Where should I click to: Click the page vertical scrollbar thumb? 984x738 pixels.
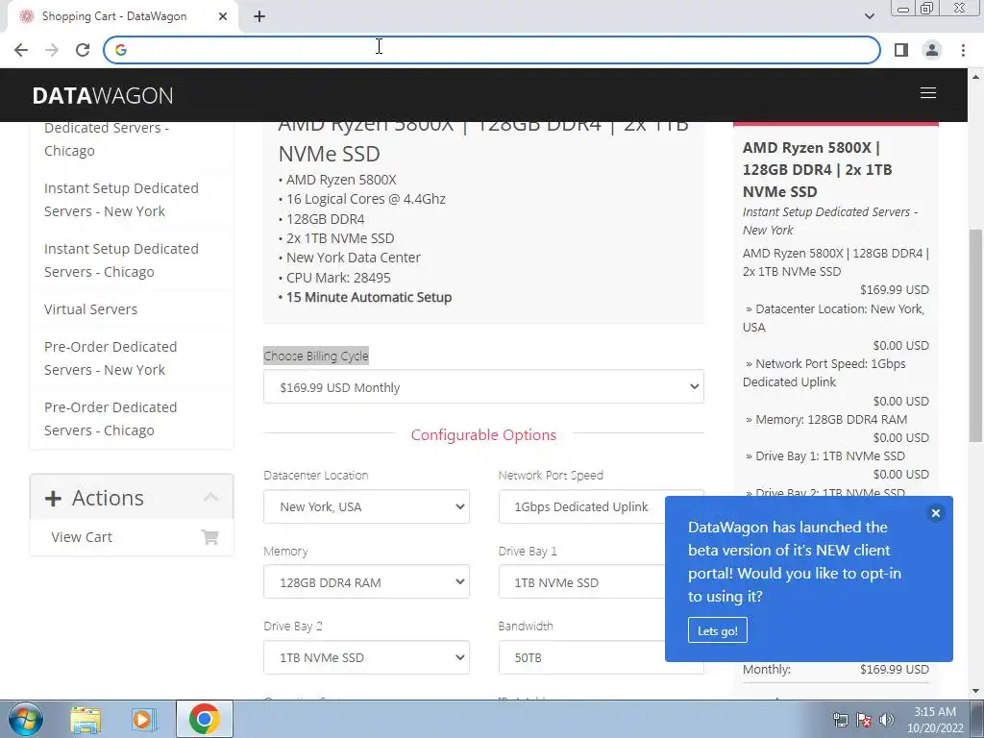pos(975,335)
